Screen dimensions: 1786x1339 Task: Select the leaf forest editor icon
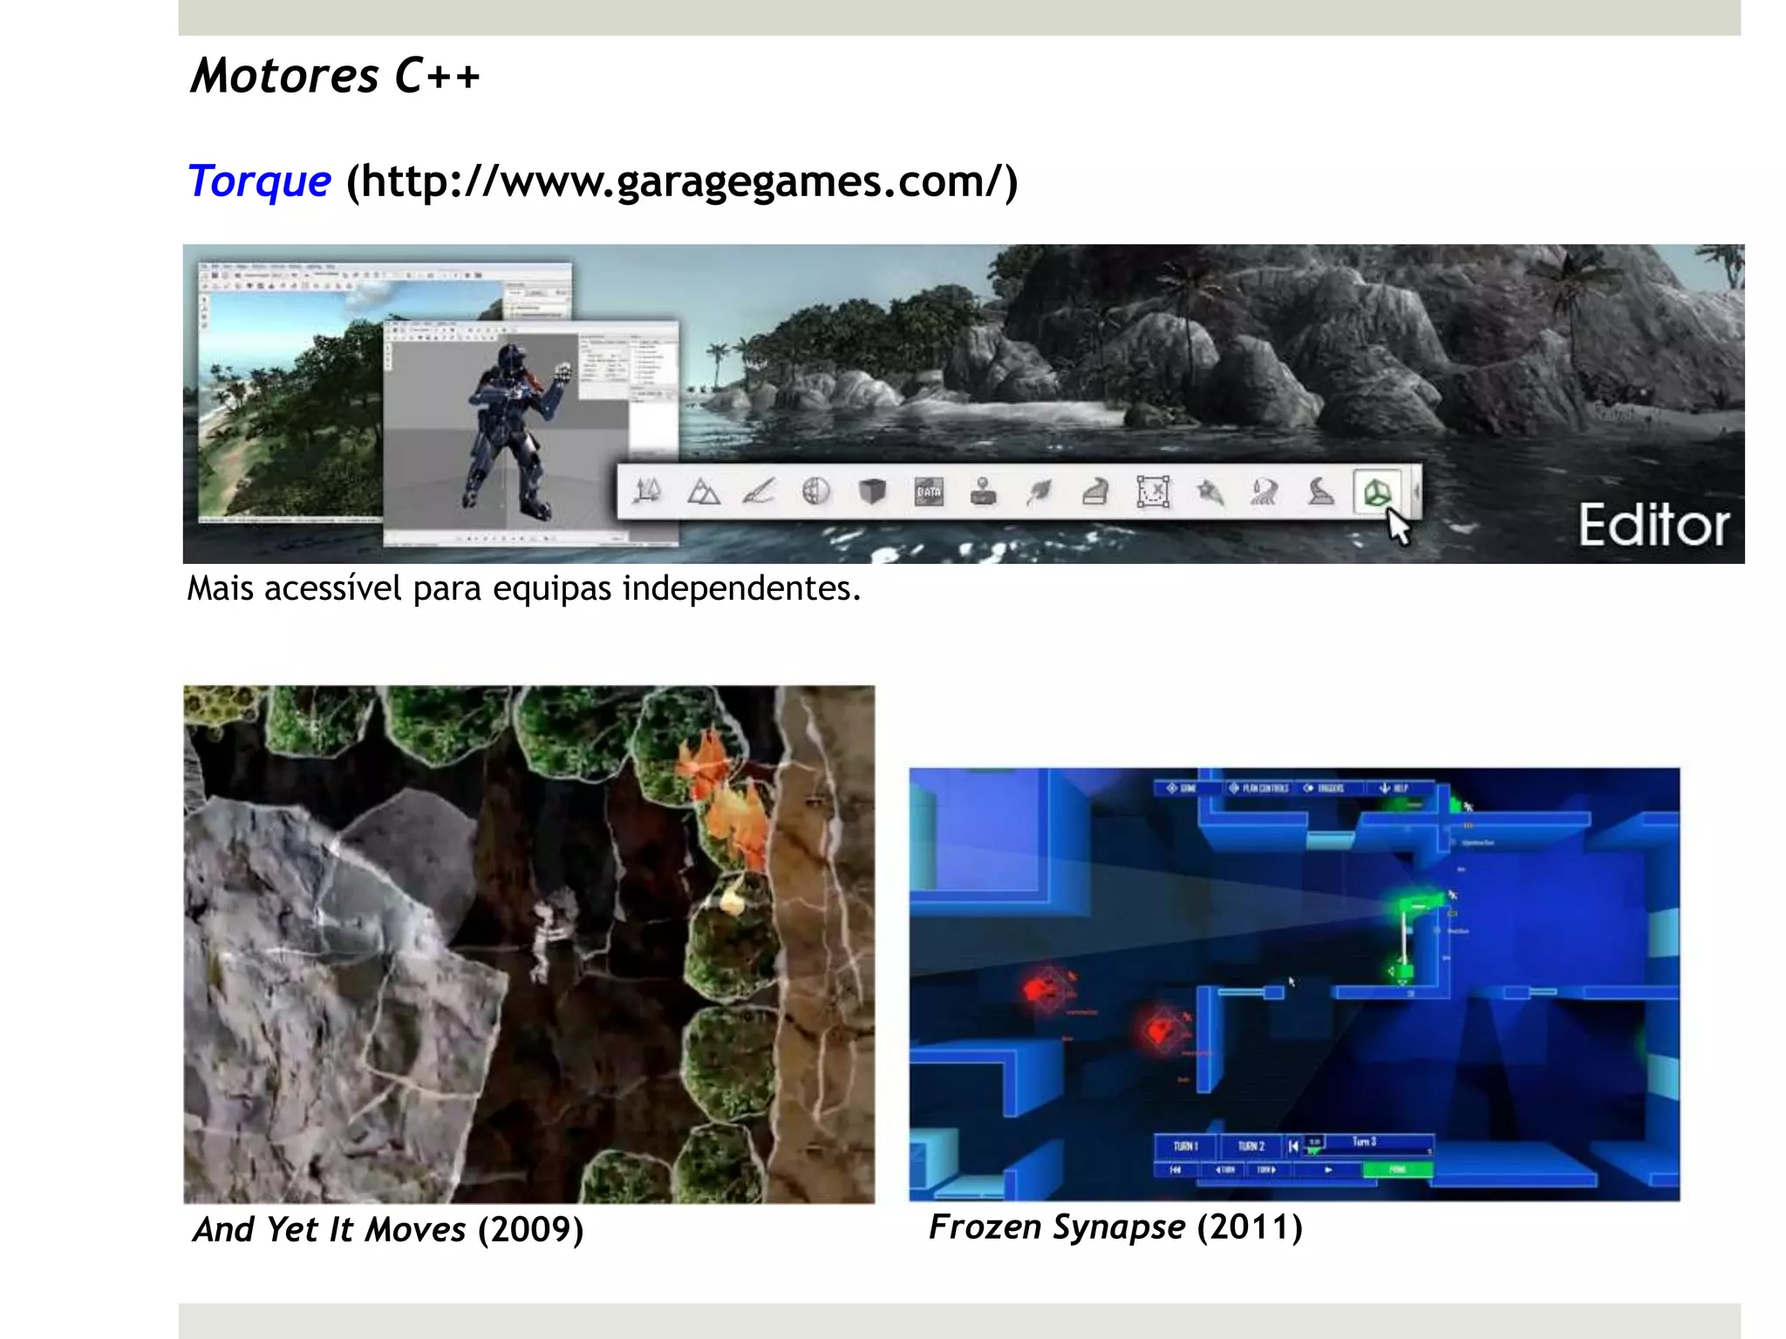1040,493
